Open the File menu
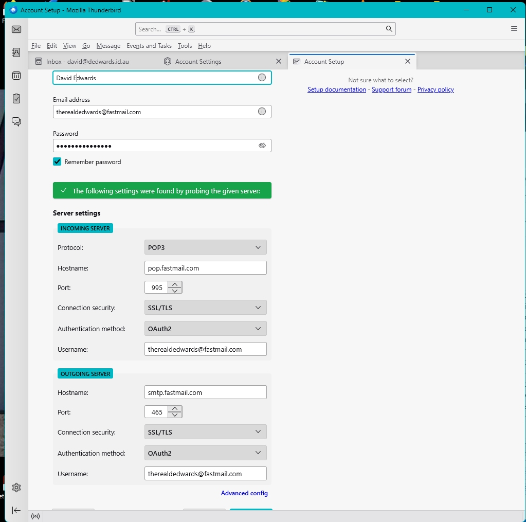 [36, 46]
